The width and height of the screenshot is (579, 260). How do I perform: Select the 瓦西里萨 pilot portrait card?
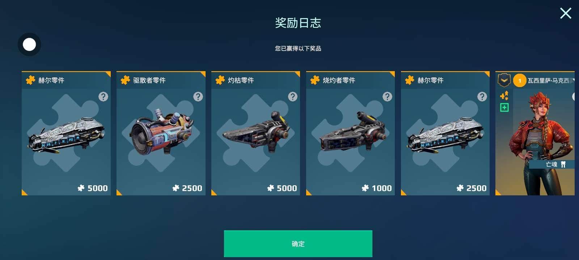point(535,133)
